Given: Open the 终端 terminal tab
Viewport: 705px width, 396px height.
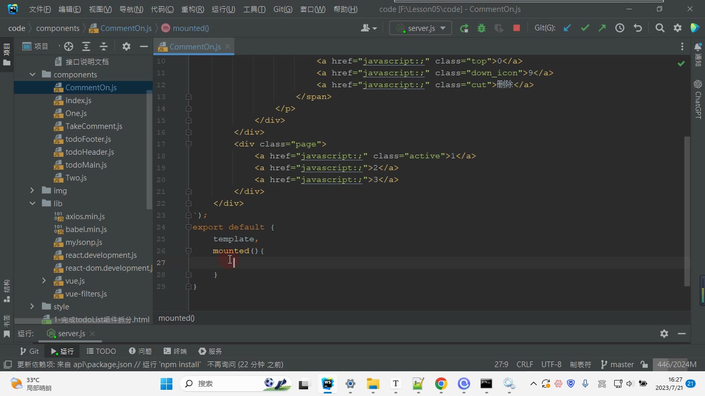Looking at the screenshot, I should pyautogui.click(x=175, y=351).
